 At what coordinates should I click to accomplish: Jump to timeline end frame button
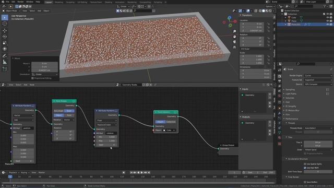point(149,172)
